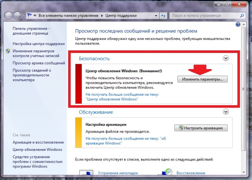The image size is (252, 180).
Task: Collapse the Безопасность section chevron
Action: (x=226, y=58)
